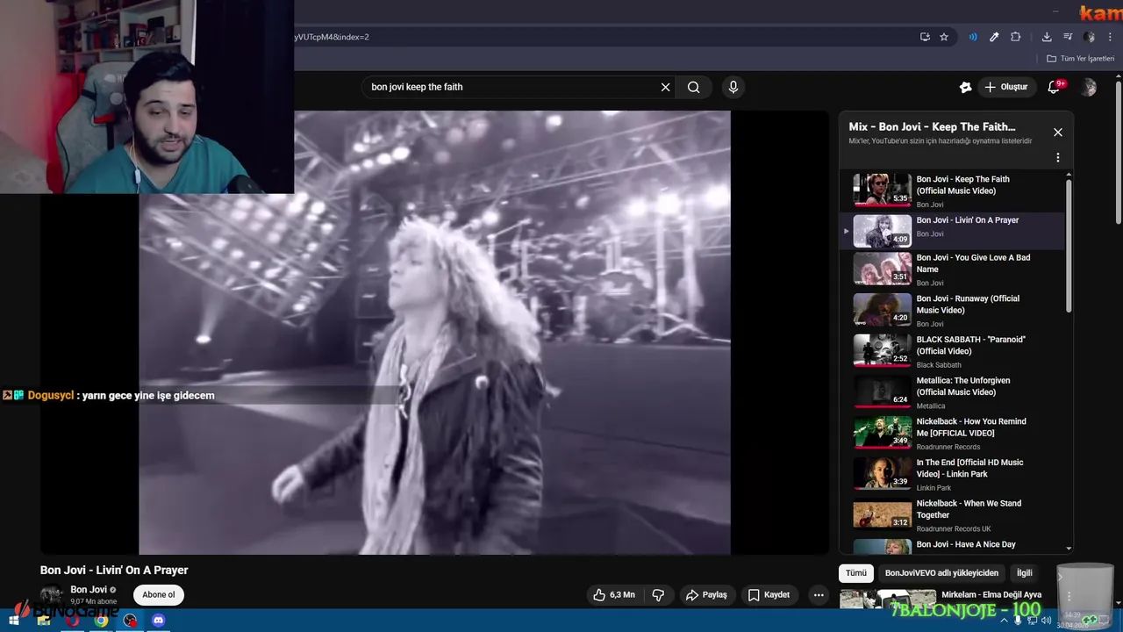The height and width of the screenshot is (632, 1123).
Task: Open the Extensions puzzle icon
Action: pos(1016,37)
